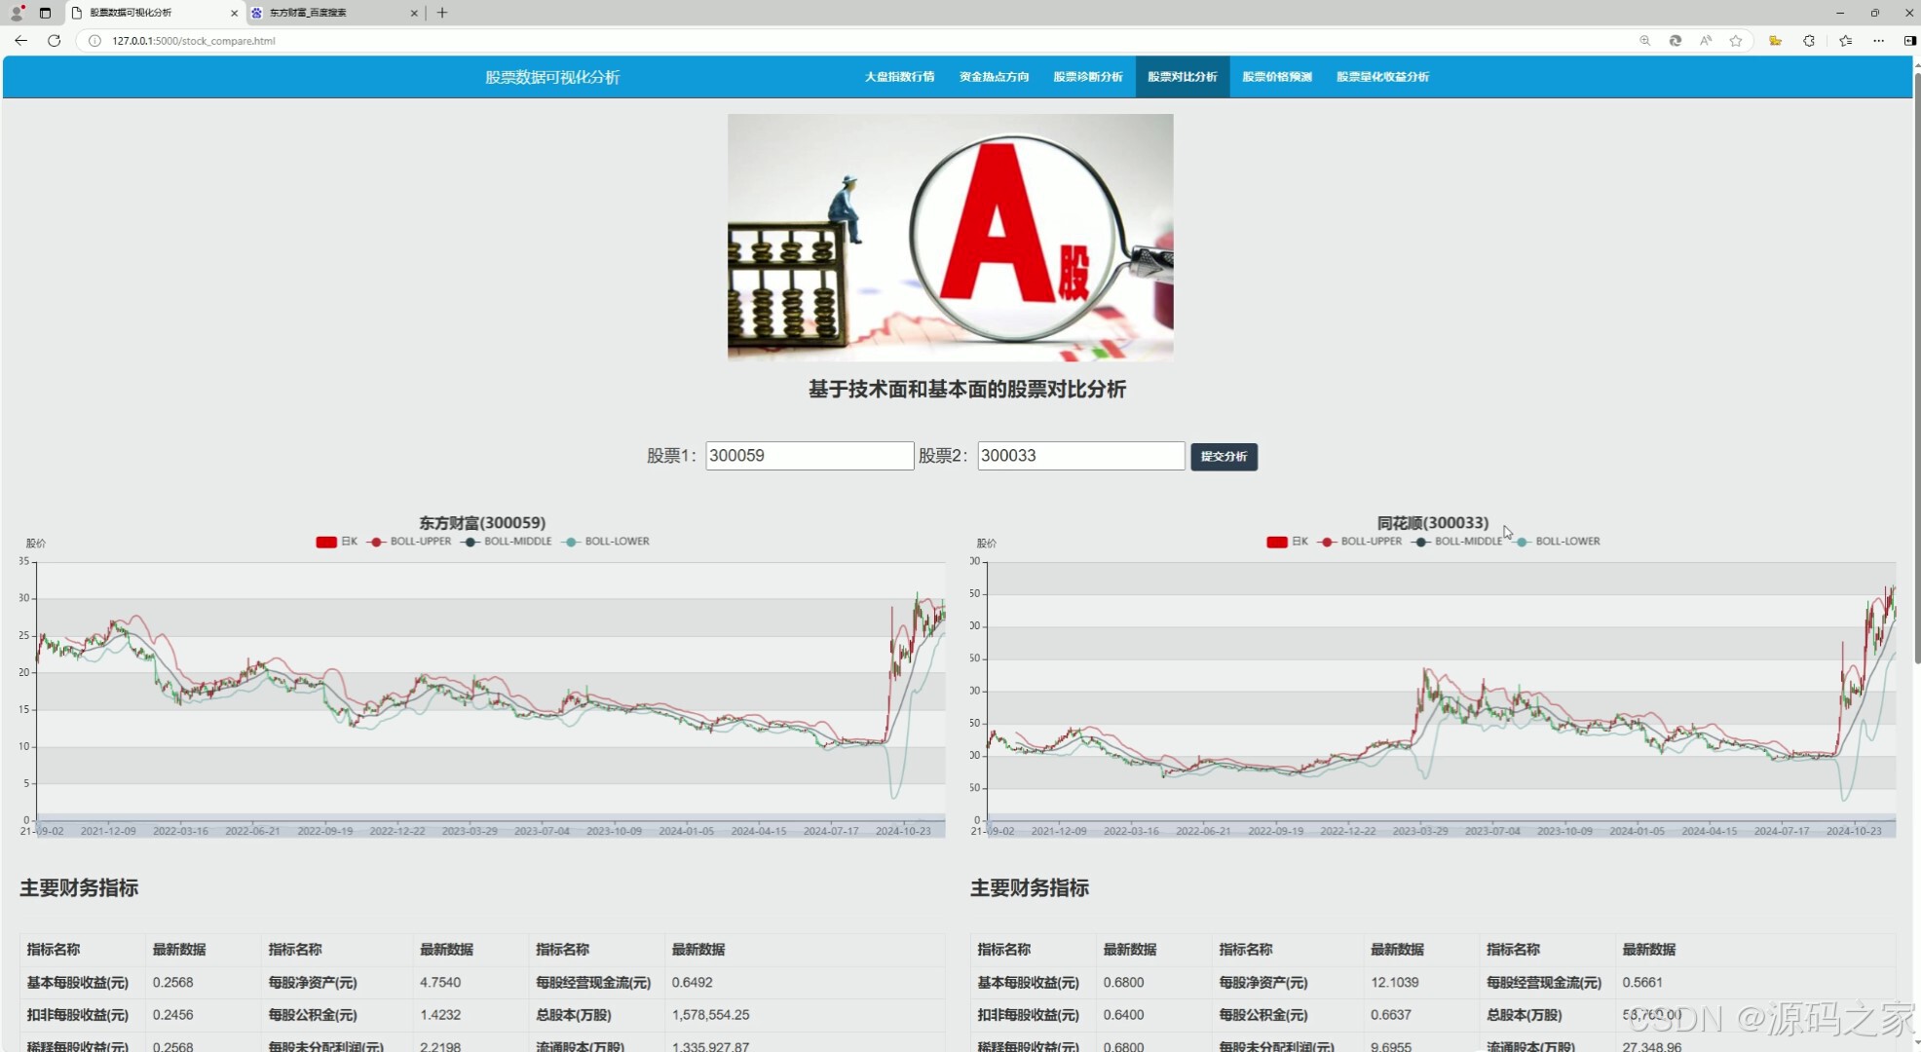This screenshot has width=1921, height=1052.
Task: Open 大盘指数行情 navigation link
Action: coord(899,77)
